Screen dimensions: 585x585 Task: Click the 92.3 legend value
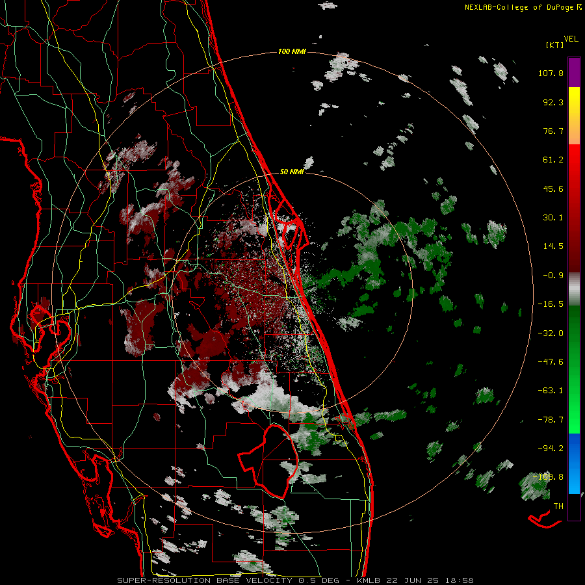point(553,102)
